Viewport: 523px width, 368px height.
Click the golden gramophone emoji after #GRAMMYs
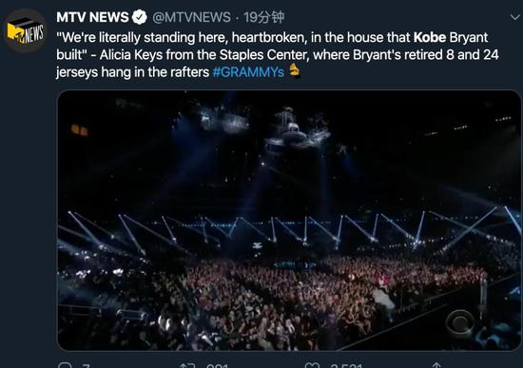[x=294, y=70]
